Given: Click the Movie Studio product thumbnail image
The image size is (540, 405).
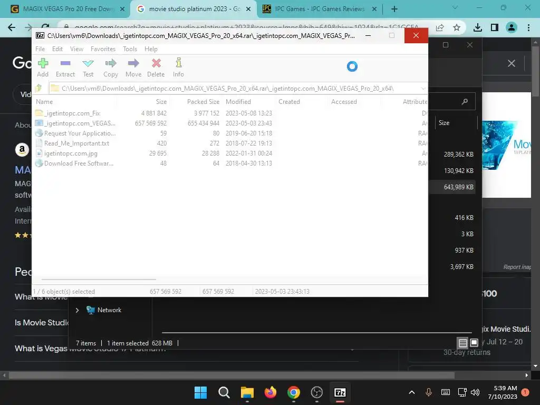Looking at the screenshot, I should click(506, 144).
